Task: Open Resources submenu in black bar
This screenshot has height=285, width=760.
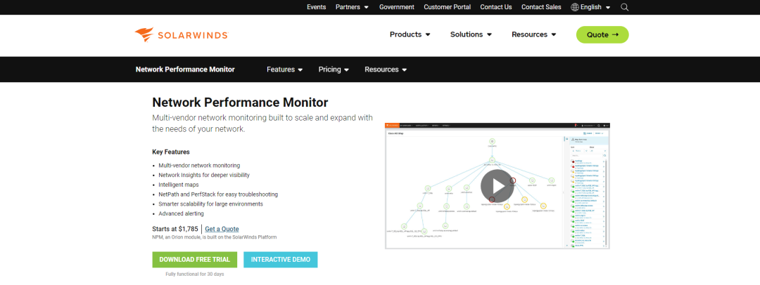Action: click(x=385, y=69)
